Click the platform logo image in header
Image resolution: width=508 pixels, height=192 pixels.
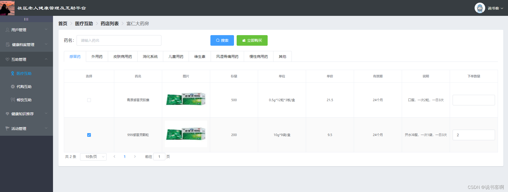pos(7,8)
